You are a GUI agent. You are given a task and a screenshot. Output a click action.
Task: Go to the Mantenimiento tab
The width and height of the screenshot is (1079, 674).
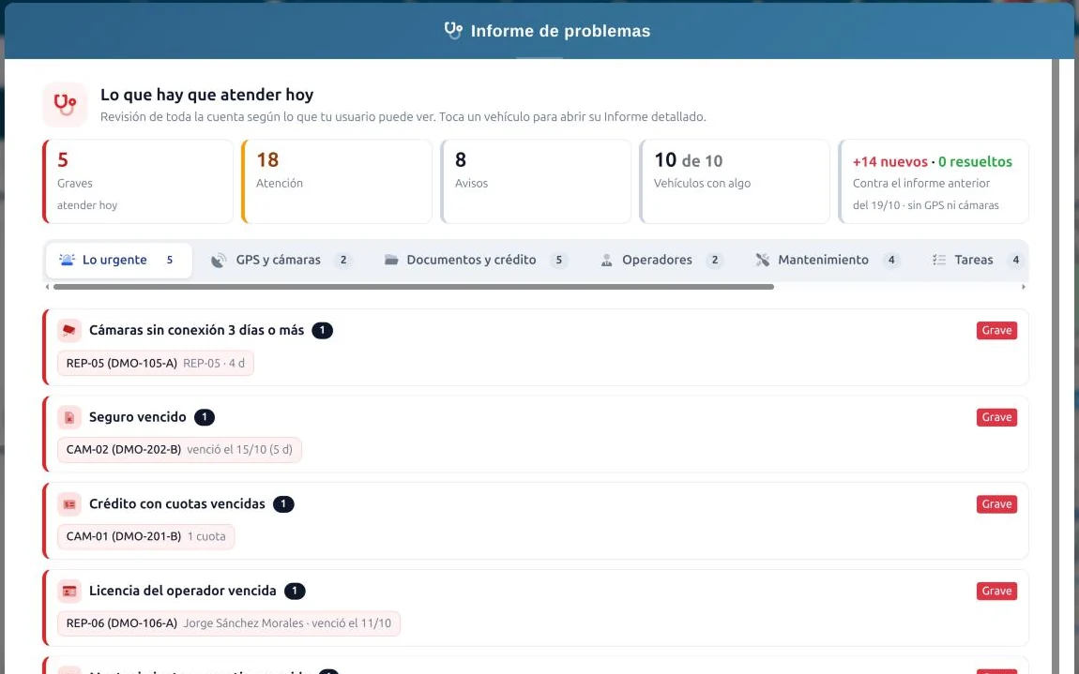[x=828, y=260]
